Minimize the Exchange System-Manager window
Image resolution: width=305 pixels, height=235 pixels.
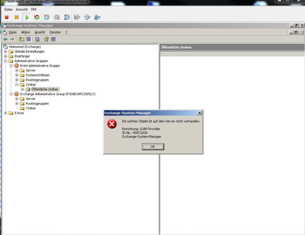[x=292, y=26]
